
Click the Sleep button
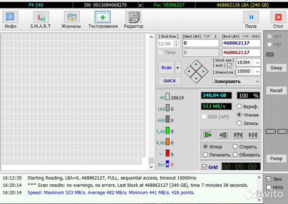[x=276, y=68]
